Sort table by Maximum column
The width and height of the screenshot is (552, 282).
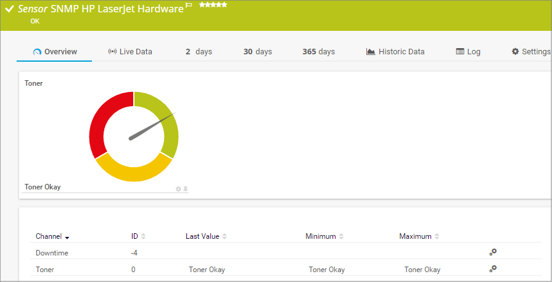pyautogui.click(x=419, y=236)
